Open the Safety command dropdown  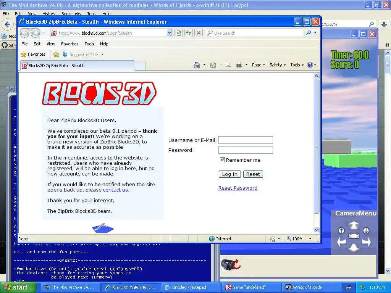point(278,65)
